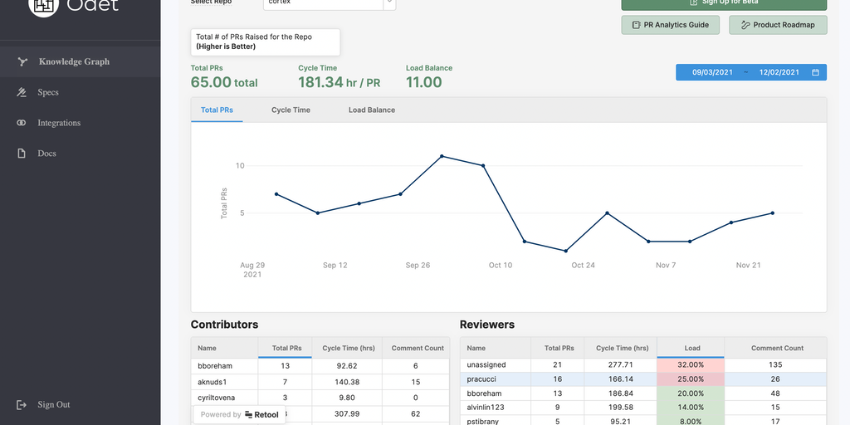Image resolution: width=850 pixels, height=425 pixels.
Task: Sort reviewers by Load column header
Action: coord(691,348)
